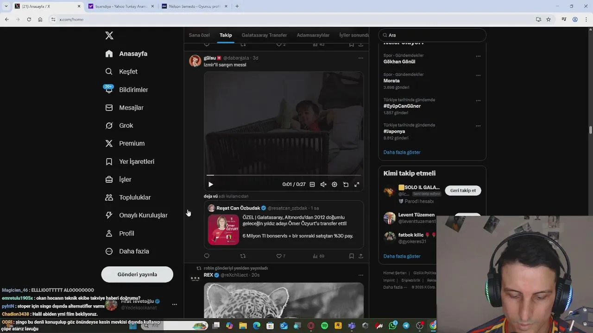This screenshot has width=593, height=333.
Task: Open more options on gülsu's post
Action: pos(361,58)
